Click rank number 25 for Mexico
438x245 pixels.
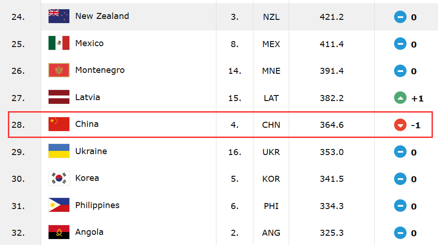click(x=18, y=44)
